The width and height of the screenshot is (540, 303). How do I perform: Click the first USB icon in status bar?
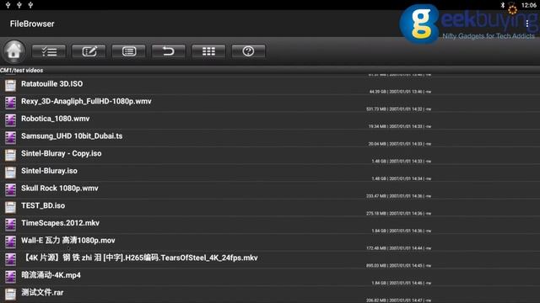tap(8, 5)
